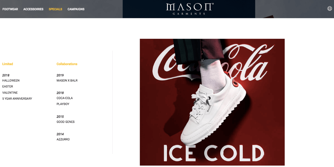Open the 5 Year Anniversary link
Image resolution: width=334 pixels, height=167 pixels.
(17, 99)
